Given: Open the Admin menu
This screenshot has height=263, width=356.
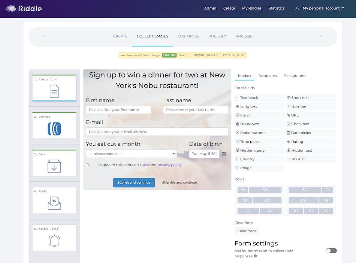Looking at the screenshot, I should [210, 8].
